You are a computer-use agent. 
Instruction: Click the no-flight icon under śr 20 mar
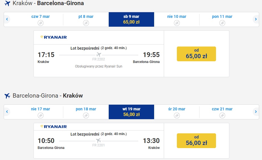pyautogui.click(x=177, y=115)
